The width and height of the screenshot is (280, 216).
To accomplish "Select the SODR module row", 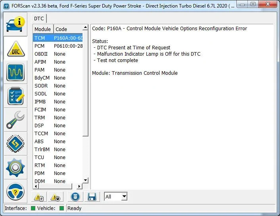I will [x=58, y=86].
